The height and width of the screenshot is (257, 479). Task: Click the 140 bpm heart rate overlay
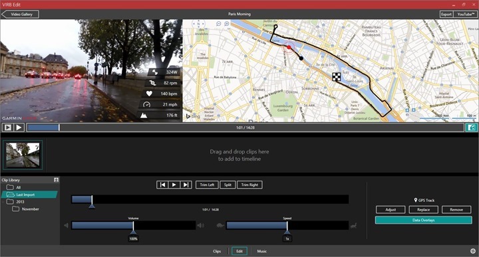(x=162, y=94)
